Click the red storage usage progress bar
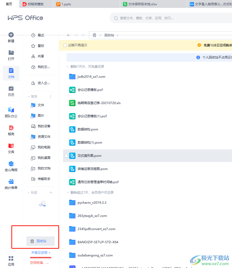The width and height of the screenshot is (232, 268). tap(41, 257)
